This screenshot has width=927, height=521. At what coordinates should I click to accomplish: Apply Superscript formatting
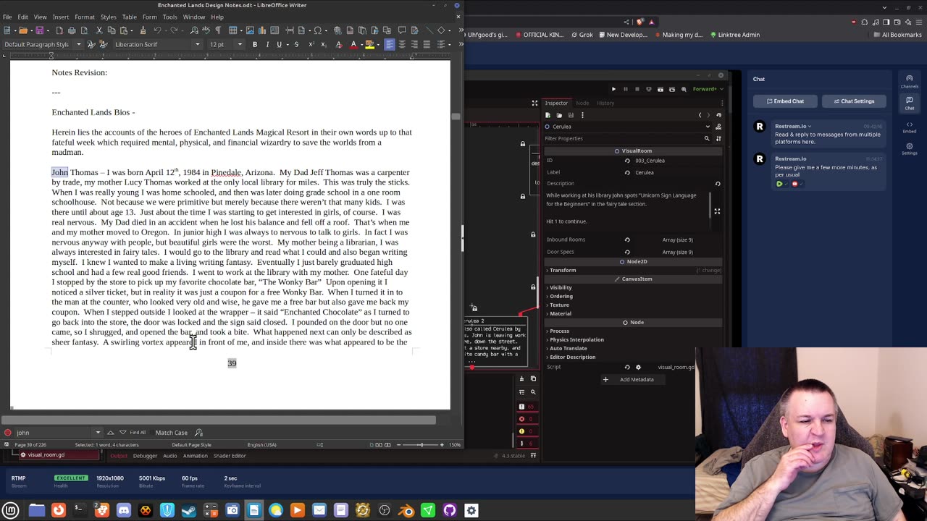coord(311,44)
